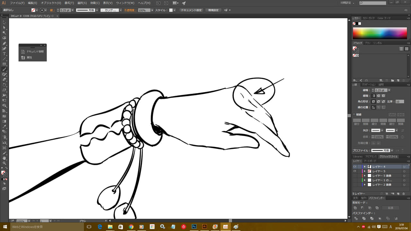Select the Type tool

tap(4, 54)
